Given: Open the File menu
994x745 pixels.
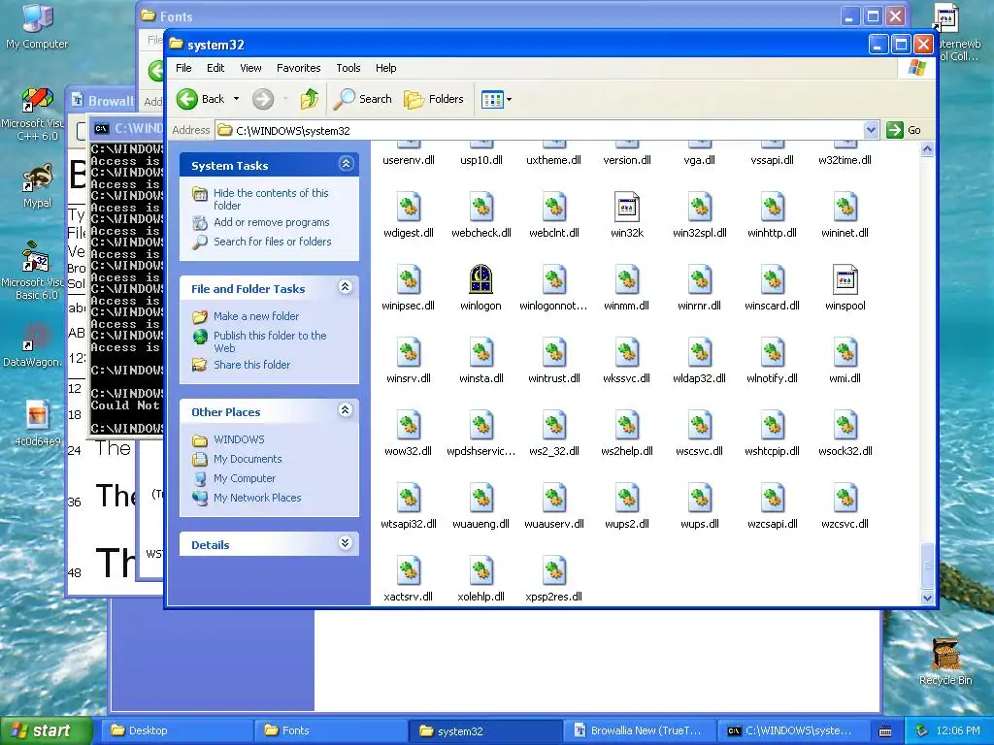Looking at the screenshot, I should coord(183,68).
